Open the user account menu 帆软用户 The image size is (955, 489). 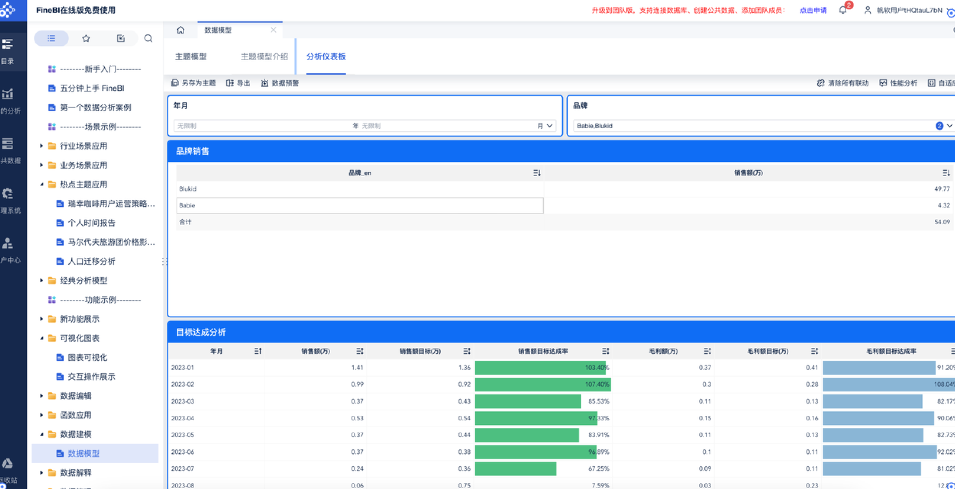(904, 10)
